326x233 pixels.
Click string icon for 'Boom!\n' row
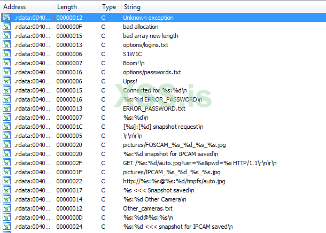tap(6, 63)
